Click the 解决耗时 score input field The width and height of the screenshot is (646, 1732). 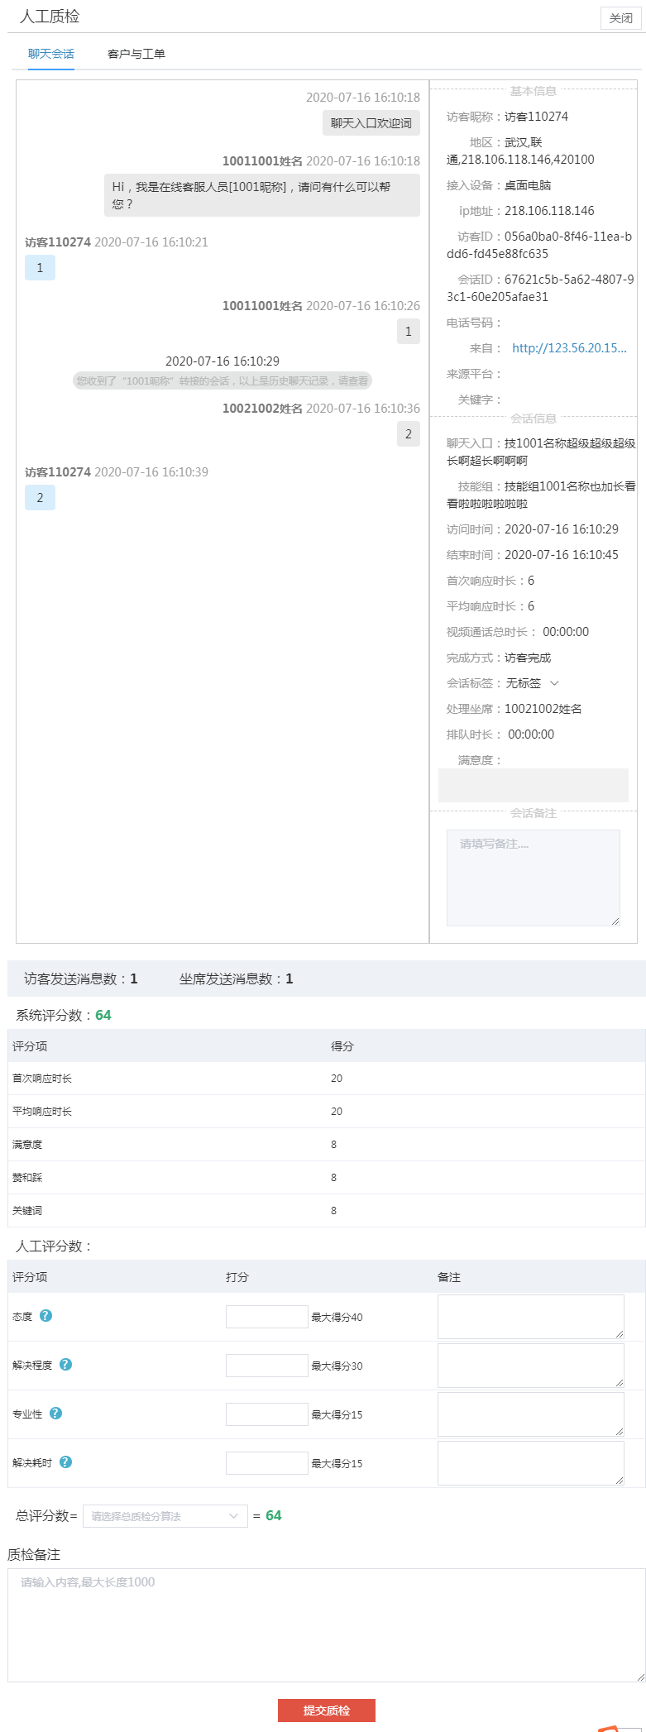coord(266,1463)
